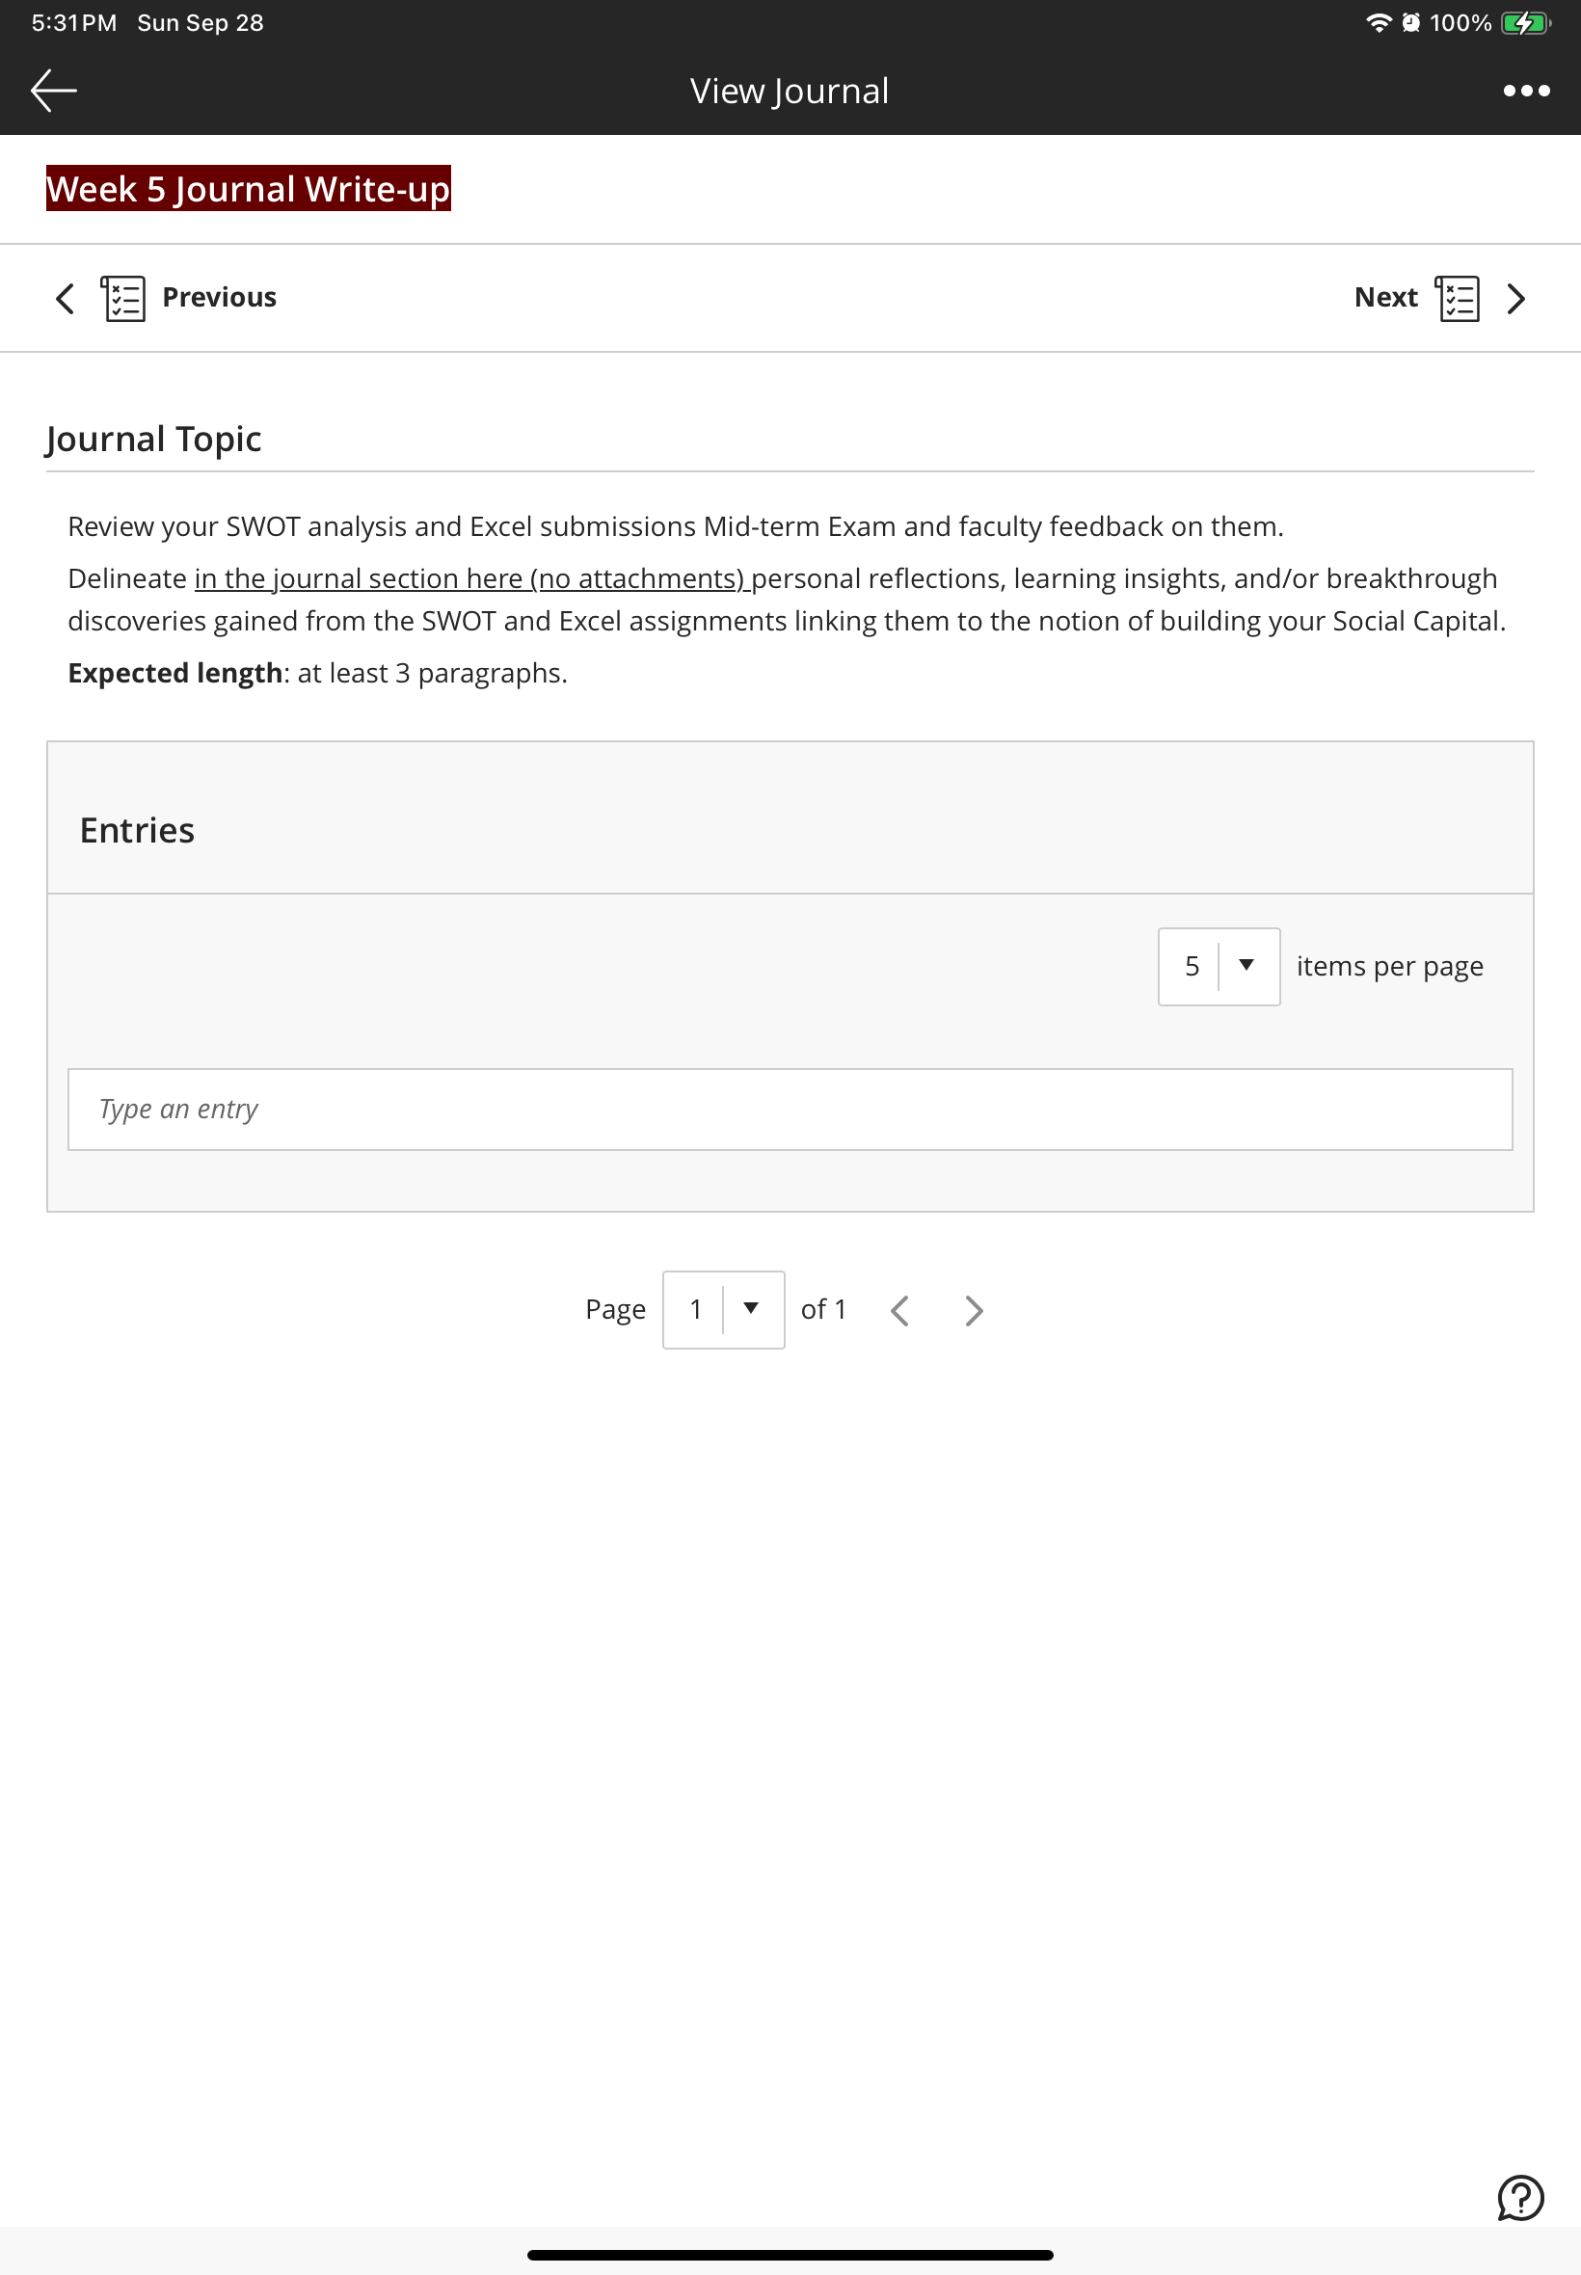Open the items per page dropdown
Screen dimensions: 1581x2275
click(1219, 966)
